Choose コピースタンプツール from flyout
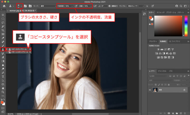 point(18,49)
